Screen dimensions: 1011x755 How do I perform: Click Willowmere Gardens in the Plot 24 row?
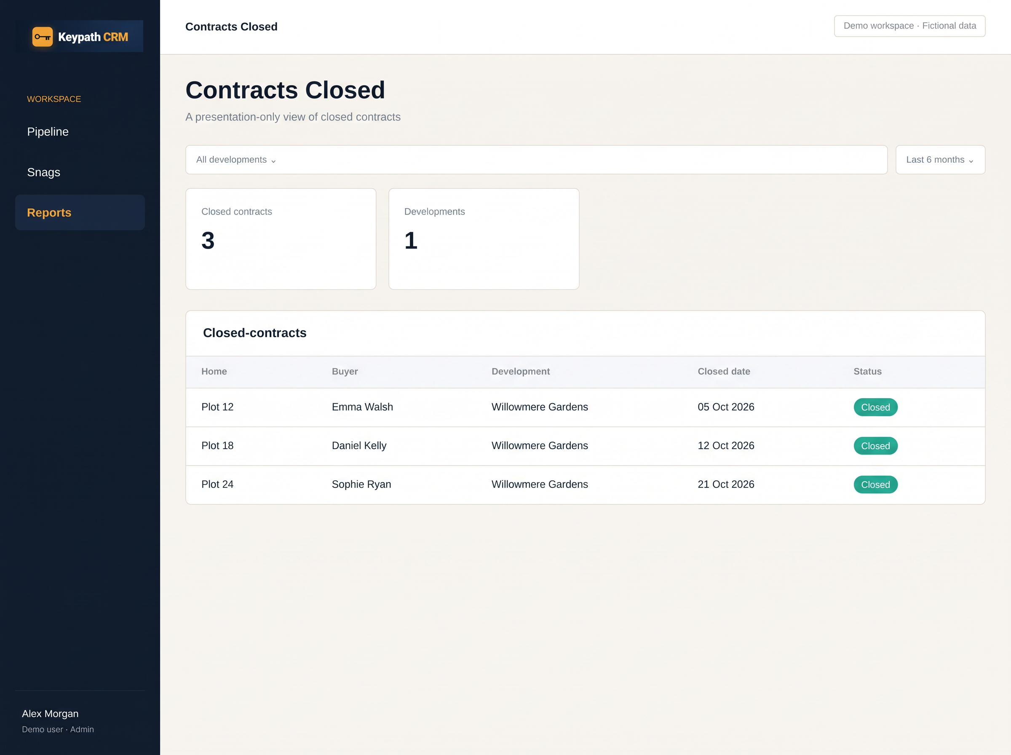(540, 485)
